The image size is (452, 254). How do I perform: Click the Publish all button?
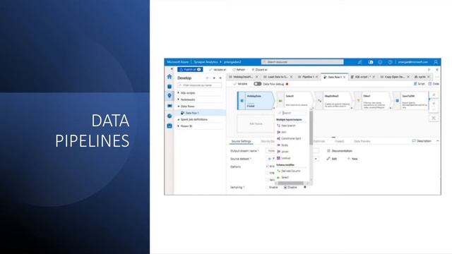click(x=190, y=69)
